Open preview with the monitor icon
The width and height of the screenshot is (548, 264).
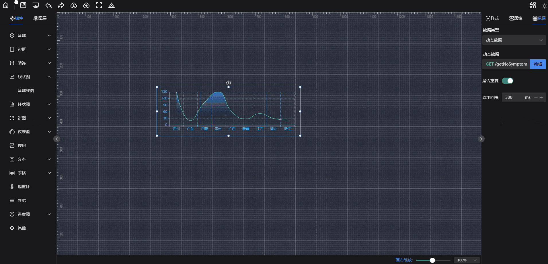pos(36,5)
